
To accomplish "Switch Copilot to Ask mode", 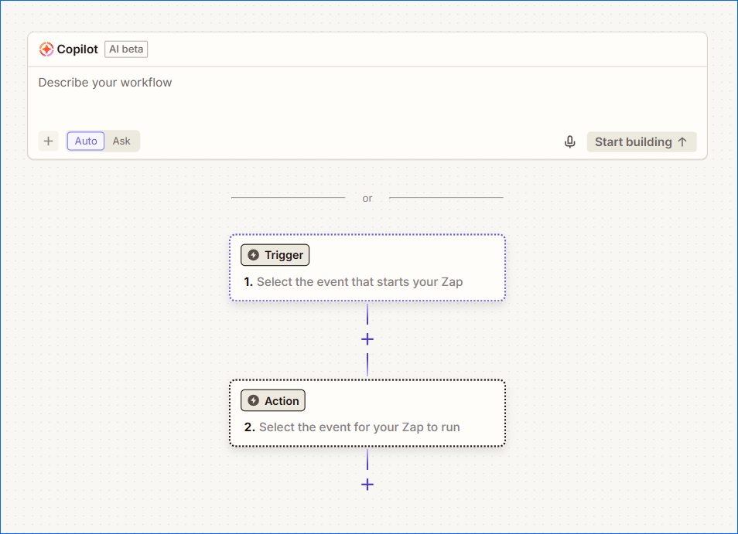I will click(x=121, y=141).
